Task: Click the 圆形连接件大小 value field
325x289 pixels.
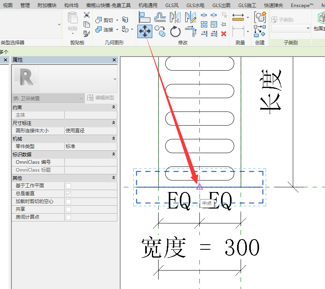Action: pos(90,131)
